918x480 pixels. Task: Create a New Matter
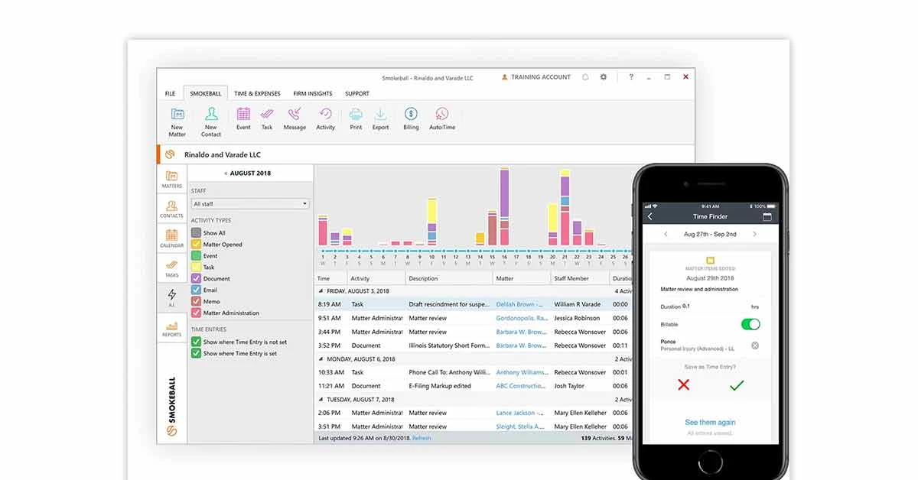[x=177, y=120]
